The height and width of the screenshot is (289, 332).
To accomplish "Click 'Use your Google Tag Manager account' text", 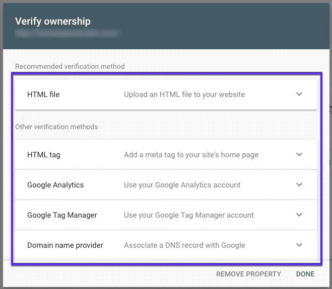I will coord(189,215).
